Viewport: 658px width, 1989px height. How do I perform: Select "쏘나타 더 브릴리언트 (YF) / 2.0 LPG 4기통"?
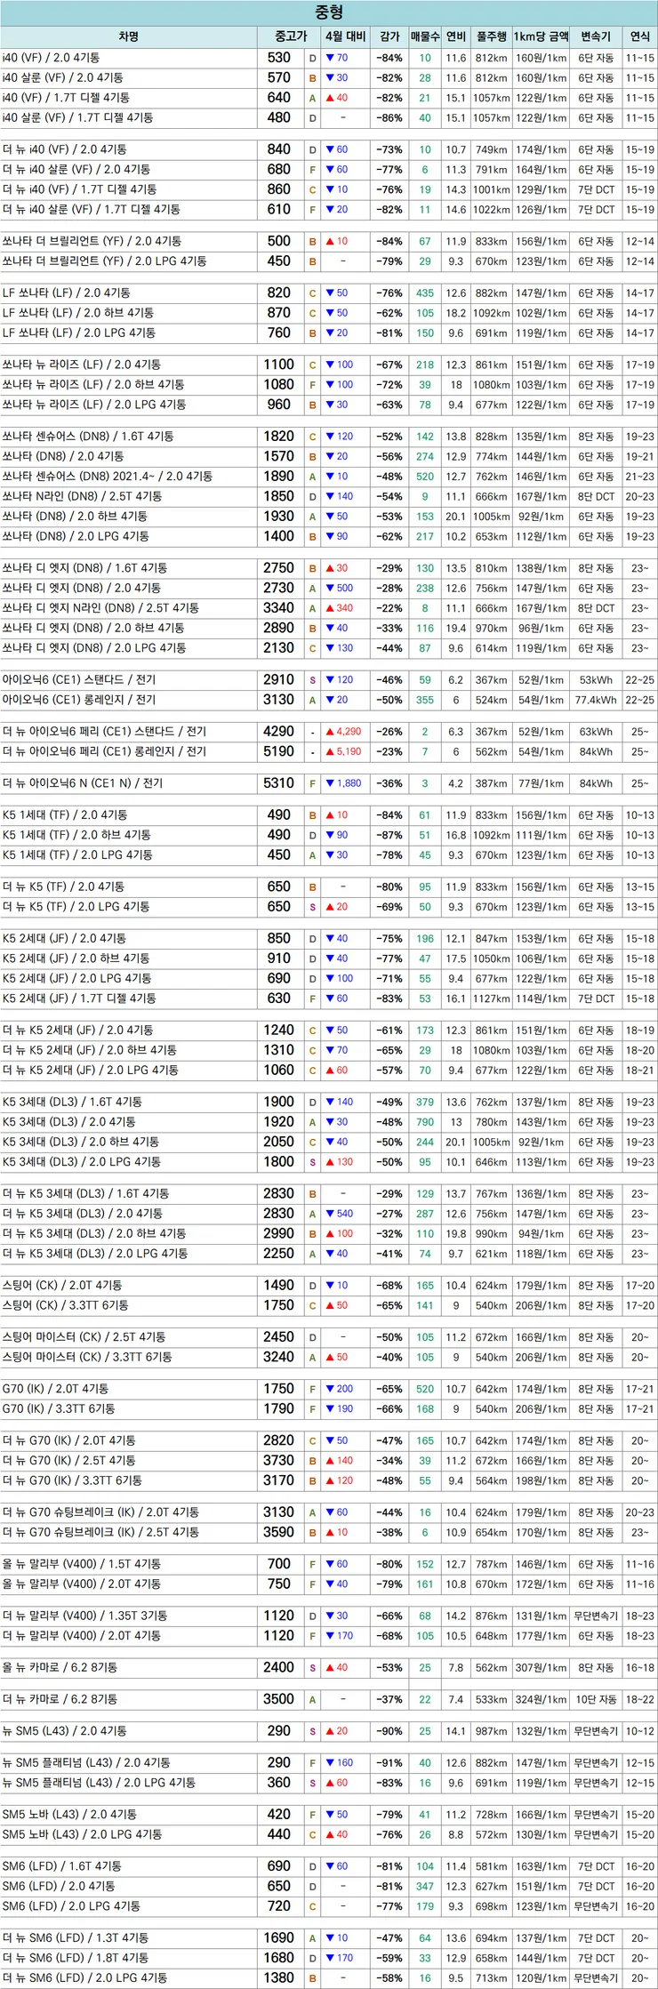[104, 261]
